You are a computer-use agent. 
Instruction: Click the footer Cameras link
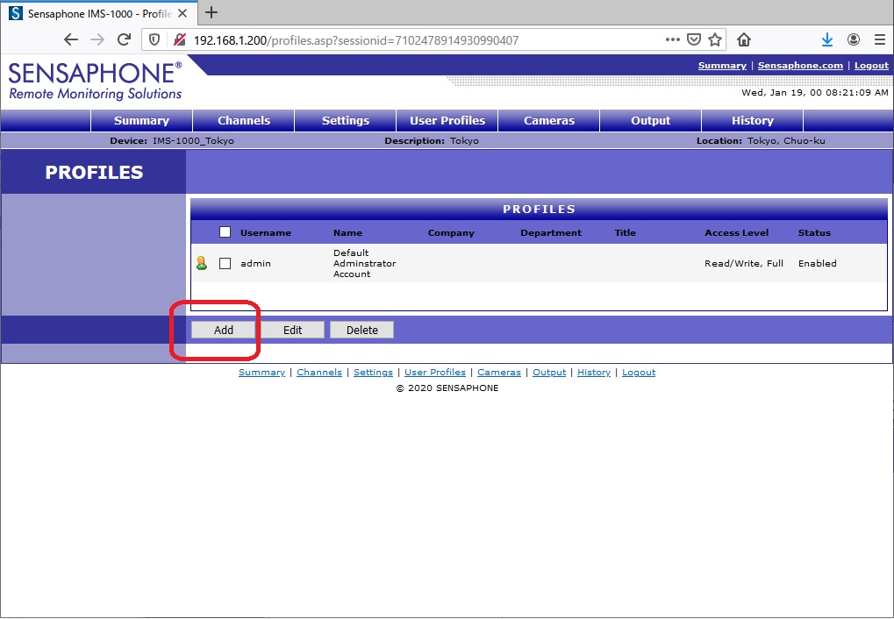click(x=499, y=373)
